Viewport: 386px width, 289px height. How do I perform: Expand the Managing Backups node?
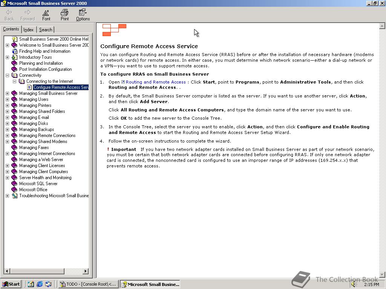(8, 129)
